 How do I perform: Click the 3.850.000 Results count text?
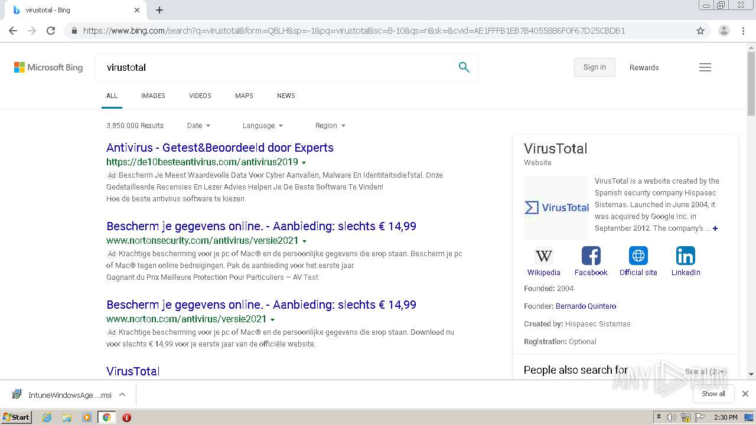(135, 126)
